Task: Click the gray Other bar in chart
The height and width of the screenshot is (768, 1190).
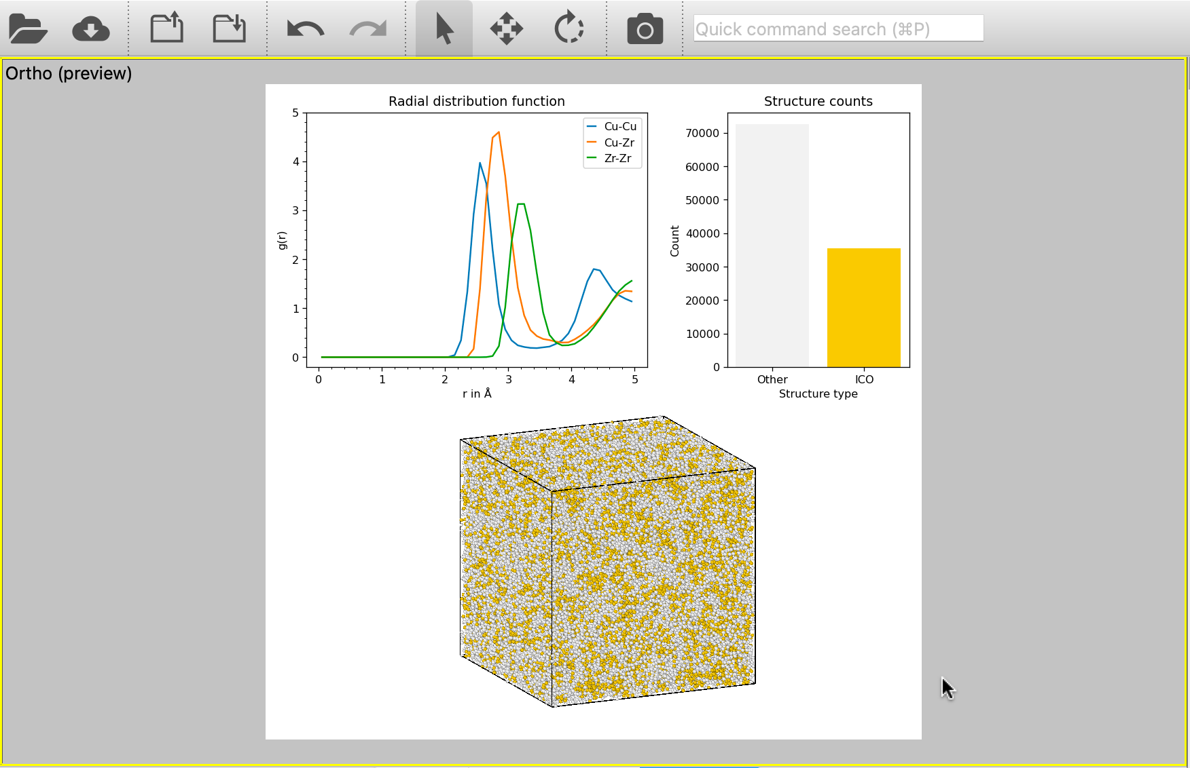Action: (772, 246)
